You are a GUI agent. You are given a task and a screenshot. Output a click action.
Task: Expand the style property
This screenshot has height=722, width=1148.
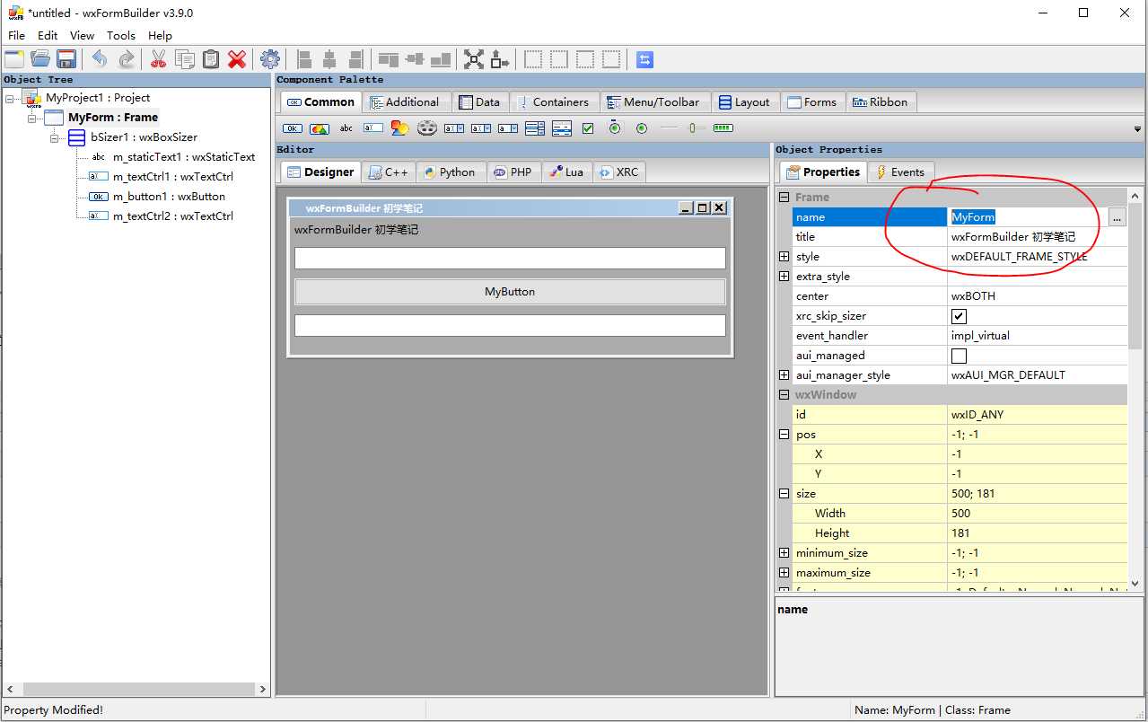tap(784, 256)
